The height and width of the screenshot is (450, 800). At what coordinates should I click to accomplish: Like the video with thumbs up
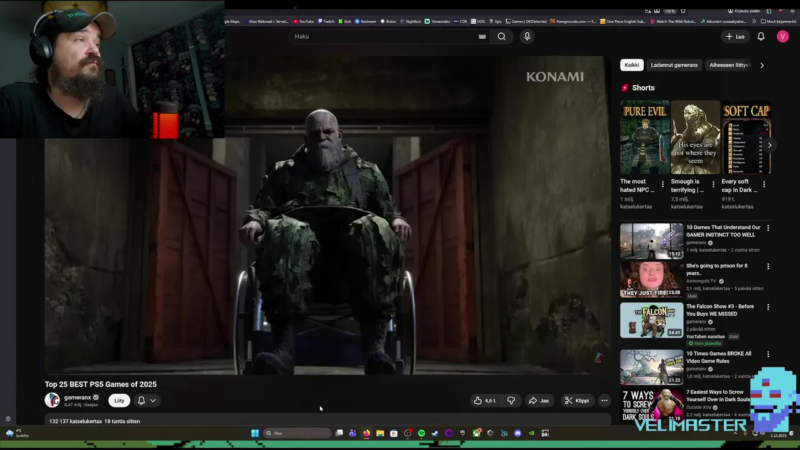[485, 401]
